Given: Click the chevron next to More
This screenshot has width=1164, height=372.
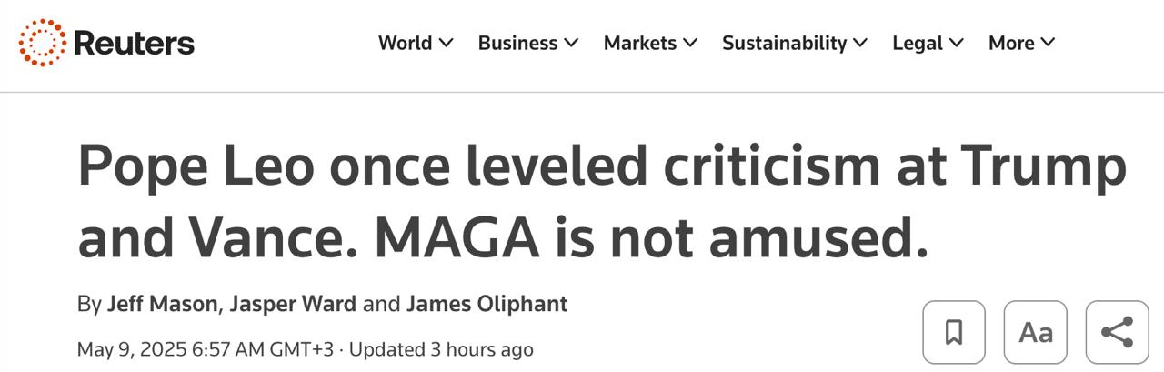Looking at the screenshot, I should click(x=1048, y=43).
